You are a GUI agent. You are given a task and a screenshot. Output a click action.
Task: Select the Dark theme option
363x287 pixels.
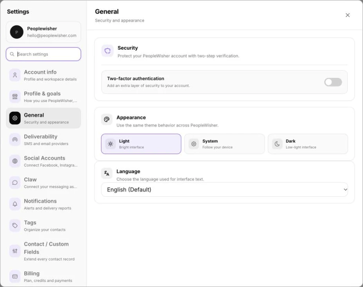pyautogui.click(x=308, y=144)
